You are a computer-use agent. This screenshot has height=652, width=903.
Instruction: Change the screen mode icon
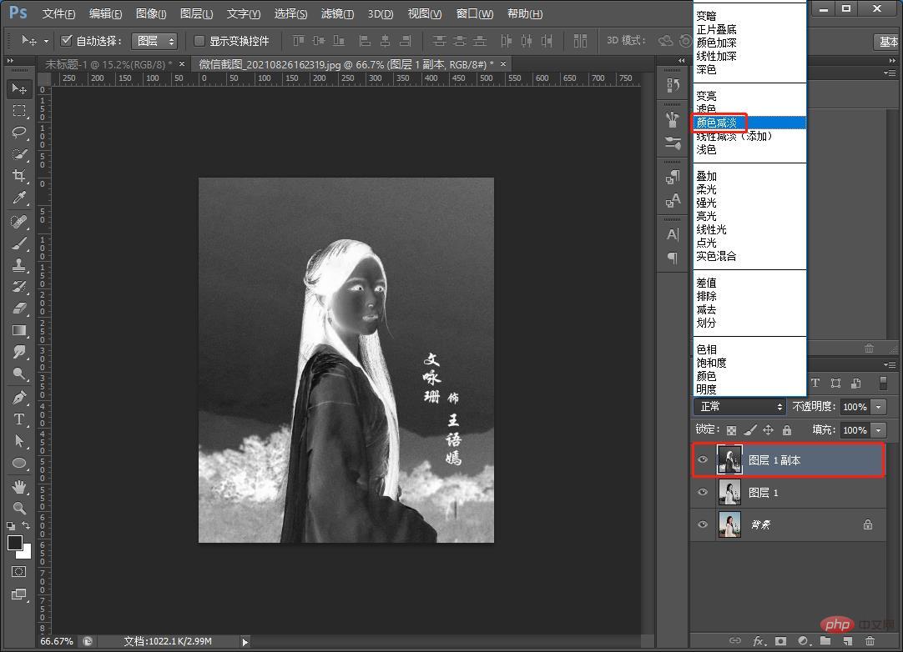click(x=19, y=594)
